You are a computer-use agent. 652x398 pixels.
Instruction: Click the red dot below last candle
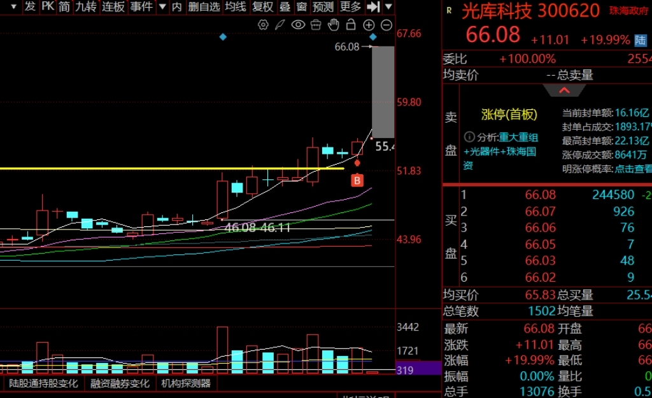point(357,163)
